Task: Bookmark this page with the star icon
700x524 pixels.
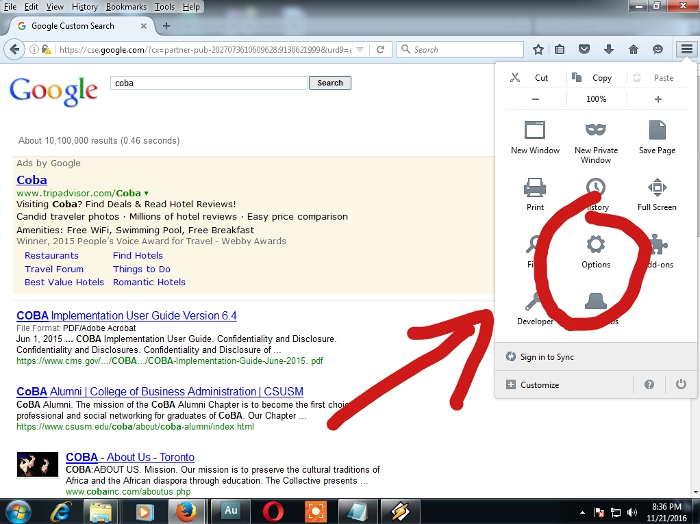Action: (538, 49)
